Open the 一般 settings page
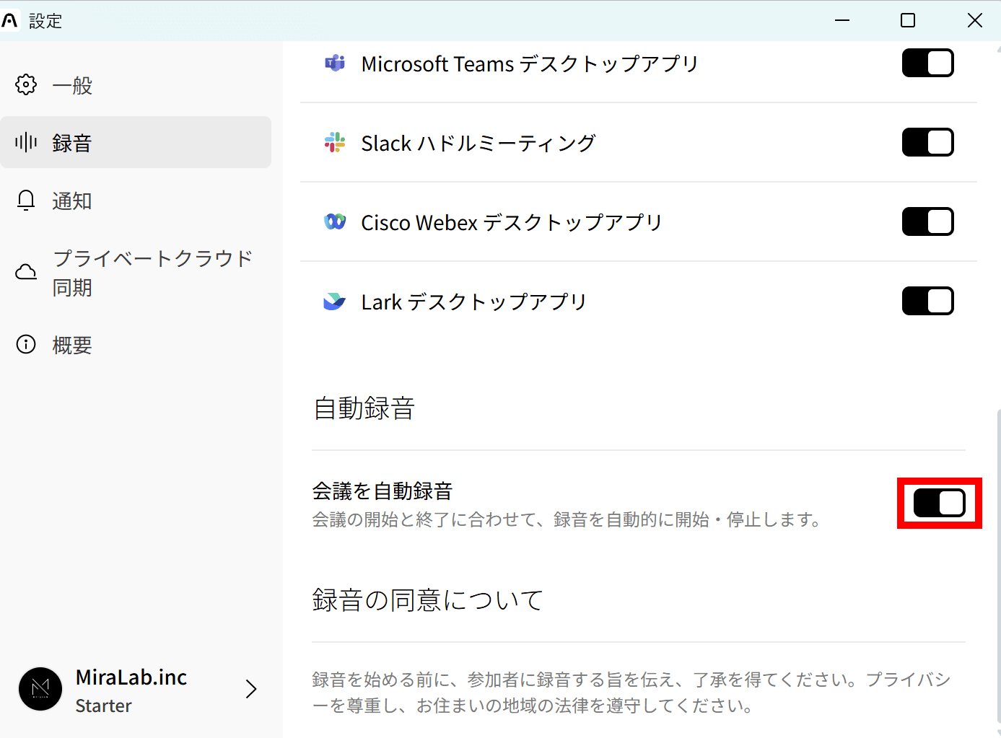 72,85
